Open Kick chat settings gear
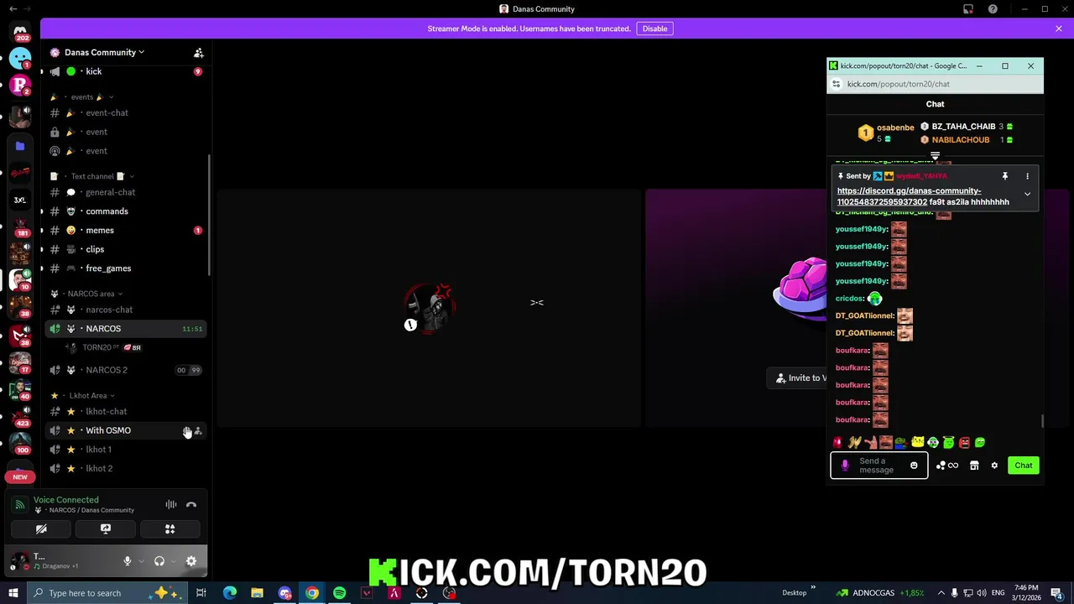1074x604 pixels. point(994,466)
